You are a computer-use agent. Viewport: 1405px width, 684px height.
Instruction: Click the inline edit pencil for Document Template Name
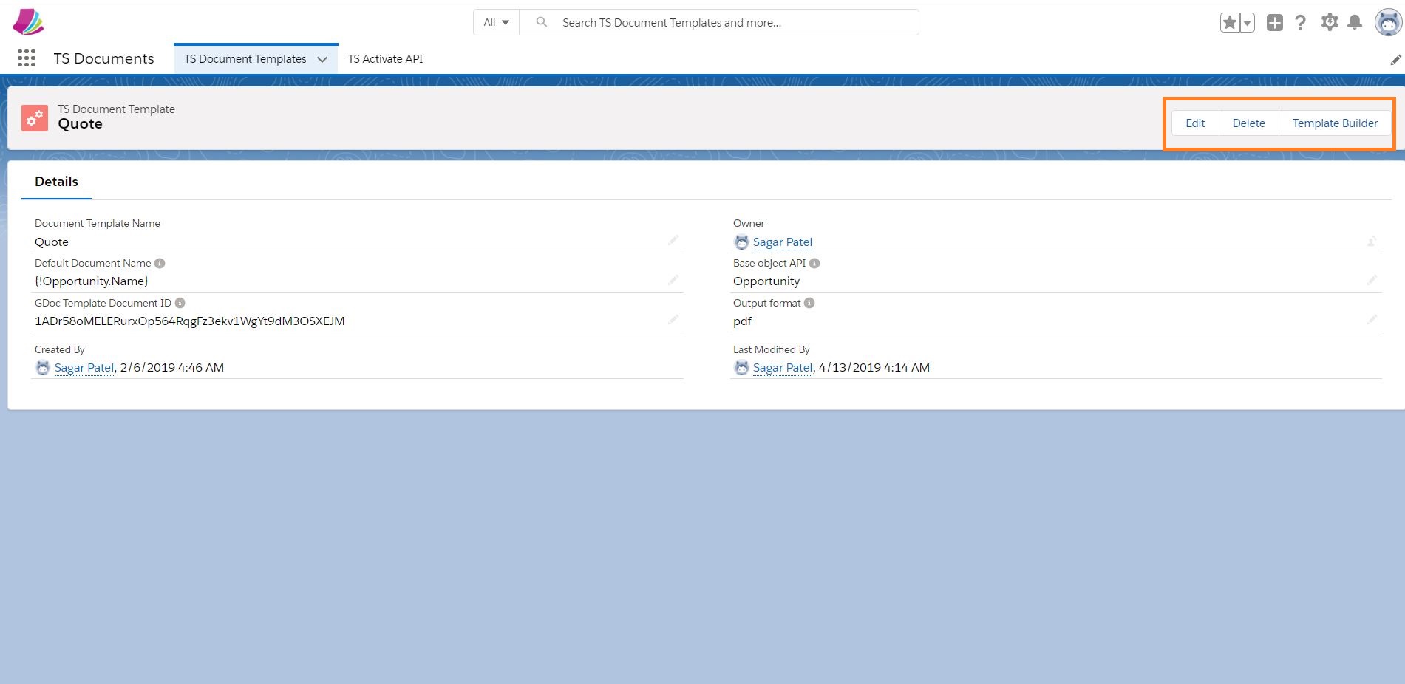(673, 240)
